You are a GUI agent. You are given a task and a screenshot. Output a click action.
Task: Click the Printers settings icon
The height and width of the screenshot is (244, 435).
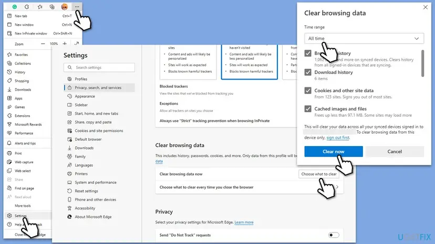click(x=69, y=174)
